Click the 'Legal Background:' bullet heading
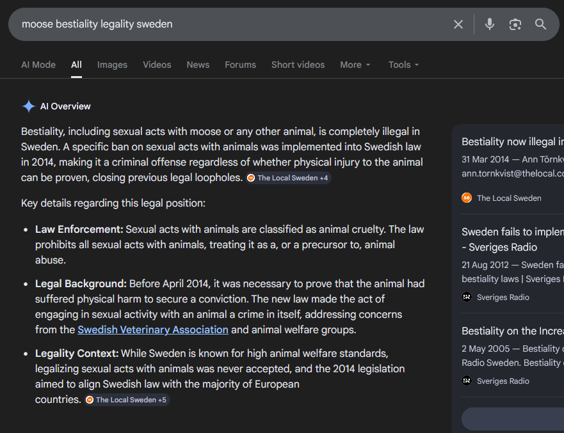564x433 pixels. tap(81, 283)
